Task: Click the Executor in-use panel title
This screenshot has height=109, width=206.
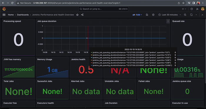Action: coord(180,103)
